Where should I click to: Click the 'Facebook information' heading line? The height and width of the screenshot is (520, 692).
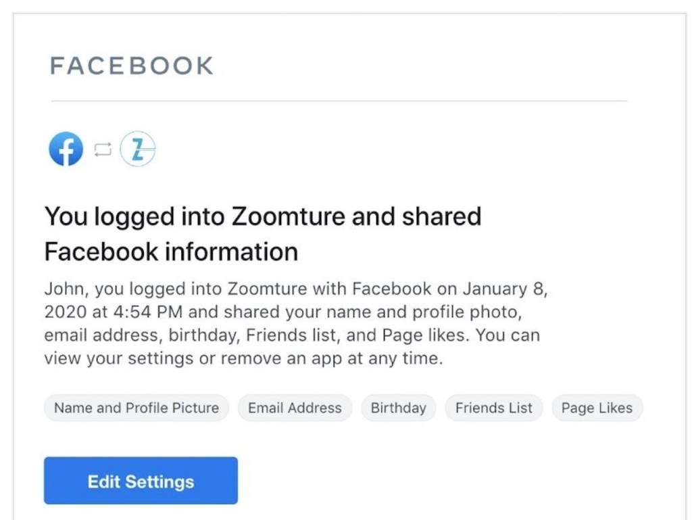point(171,252)
